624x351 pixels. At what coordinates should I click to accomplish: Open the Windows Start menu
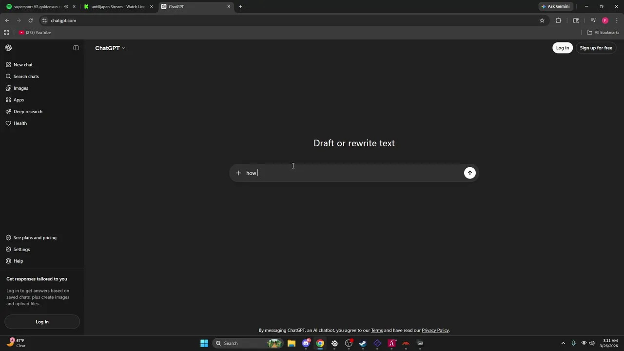[204, 343]
